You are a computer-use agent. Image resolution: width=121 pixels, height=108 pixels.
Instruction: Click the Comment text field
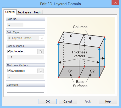coord(25,90)
